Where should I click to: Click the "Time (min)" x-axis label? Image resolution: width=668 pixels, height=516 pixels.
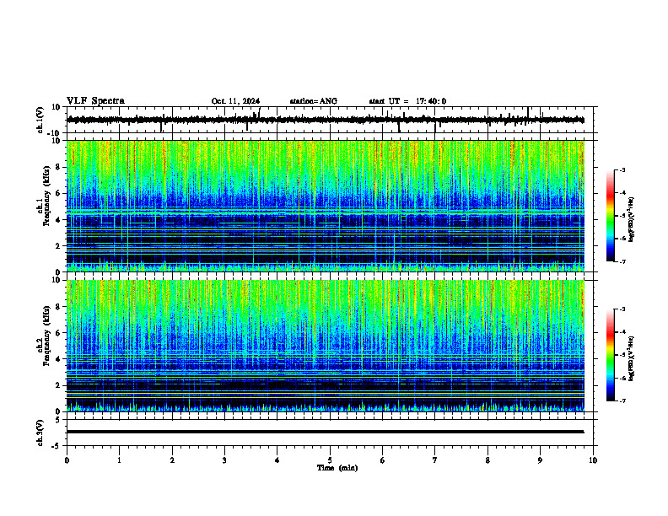click(337, 468)
